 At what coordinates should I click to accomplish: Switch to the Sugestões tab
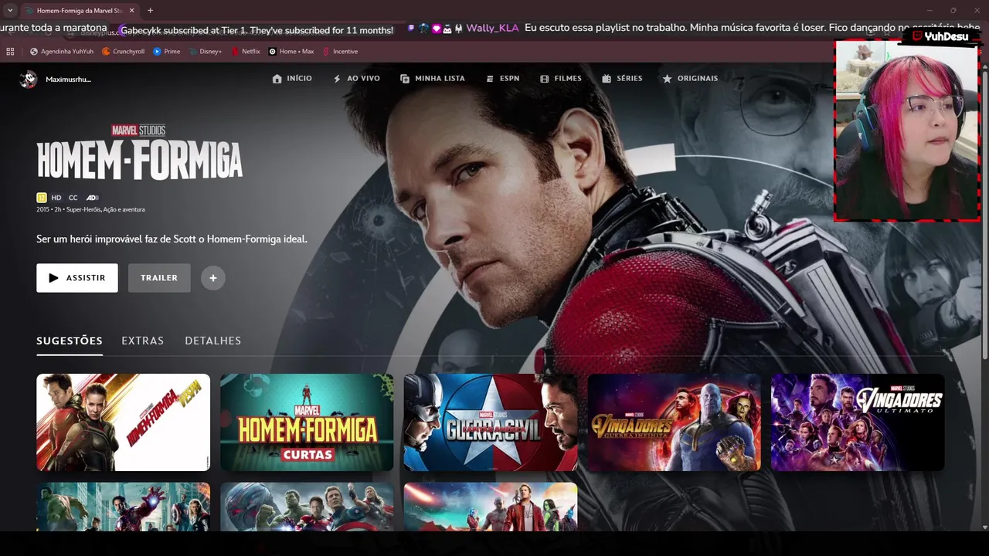(x=70, y=341)
